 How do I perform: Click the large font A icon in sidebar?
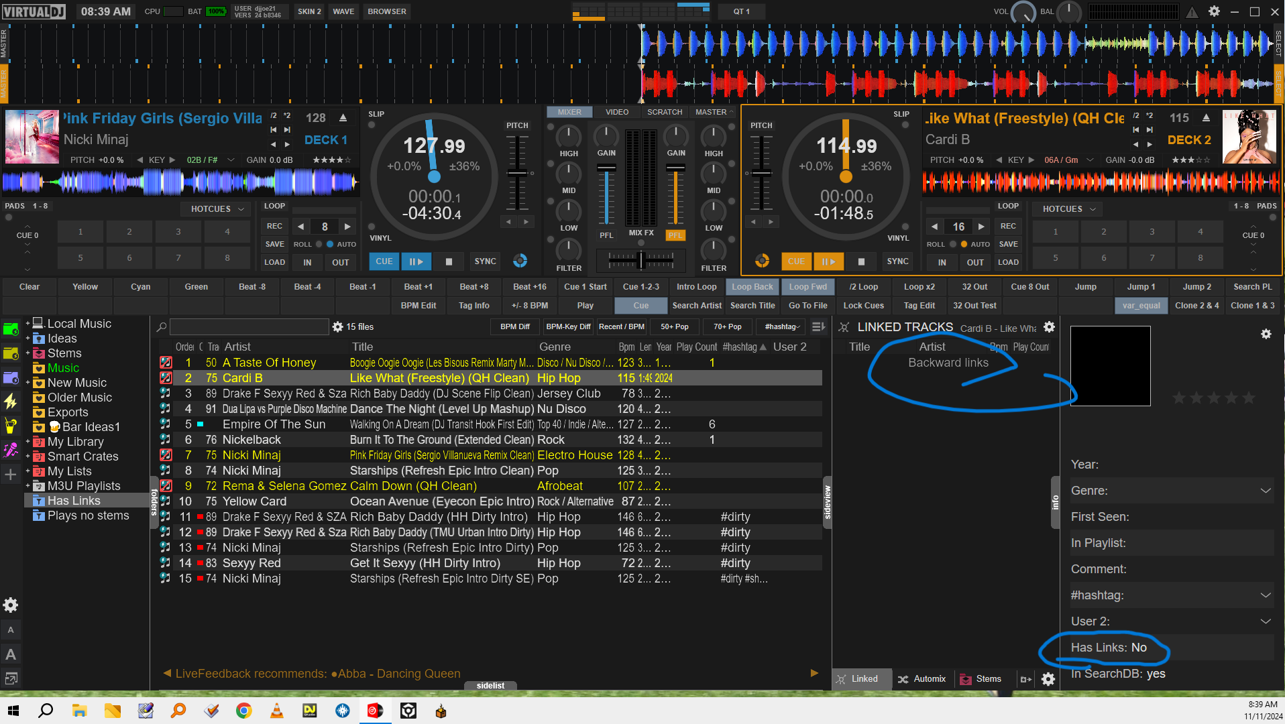click(11, 654)
